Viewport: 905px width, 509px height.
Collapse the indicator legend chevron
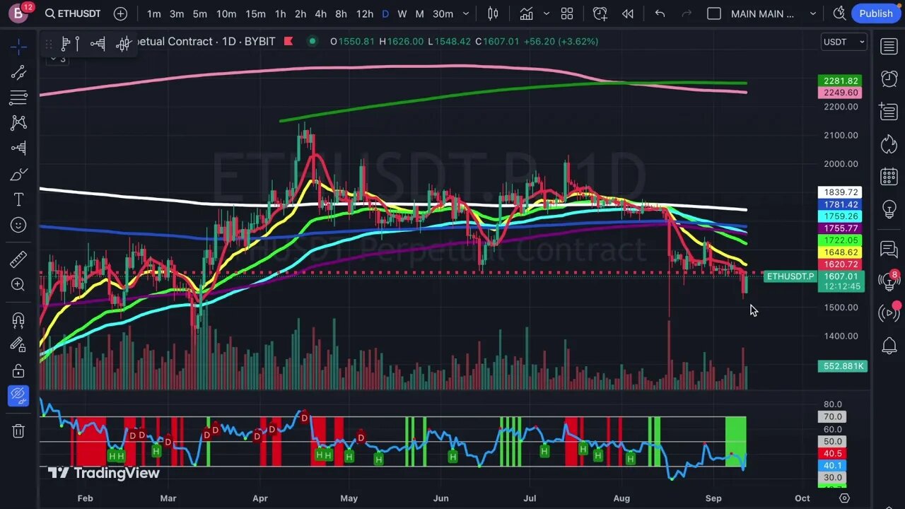57,58
